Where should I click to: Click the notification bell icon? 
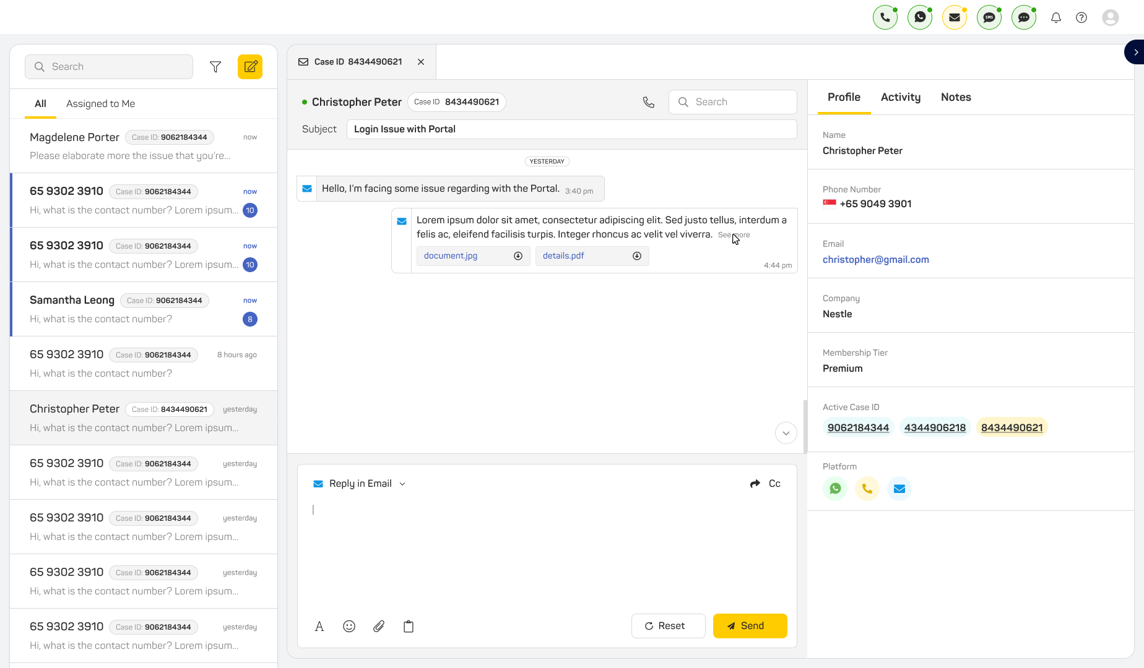1056,18
